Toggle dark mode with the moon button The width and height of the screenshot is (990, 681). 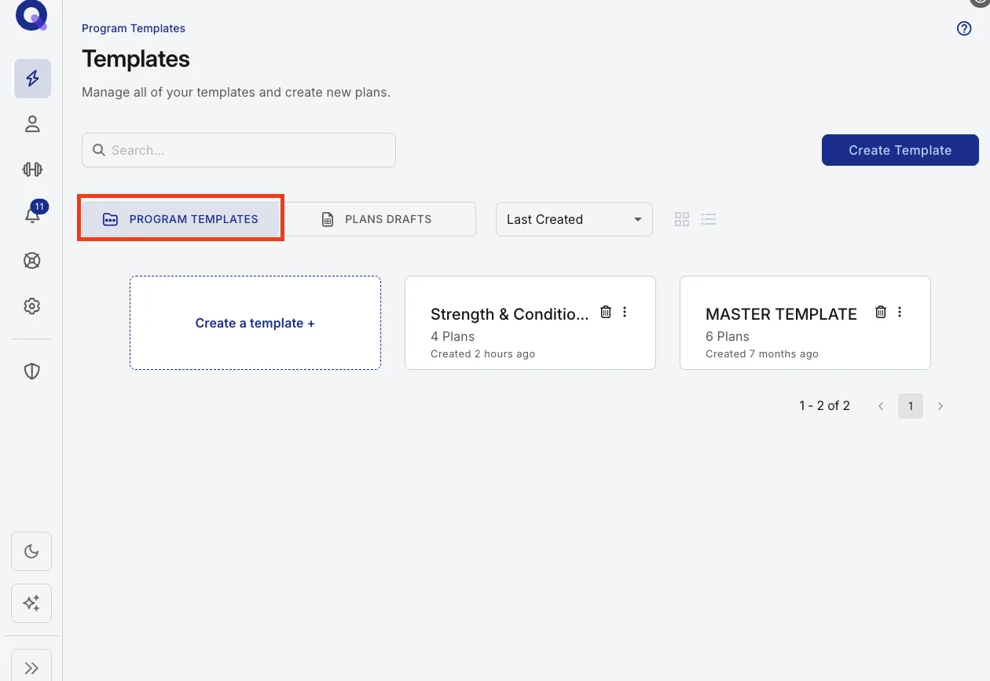[31, 551]
